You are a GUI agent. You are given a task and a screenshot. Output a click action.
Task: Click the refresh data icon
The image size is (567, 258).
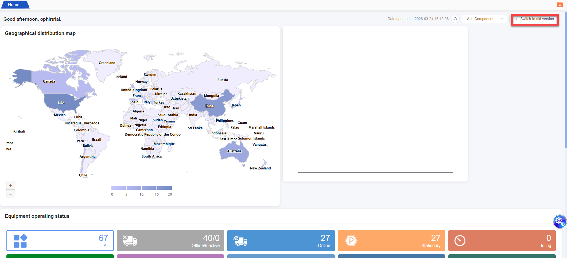click(x=455, y=19)
